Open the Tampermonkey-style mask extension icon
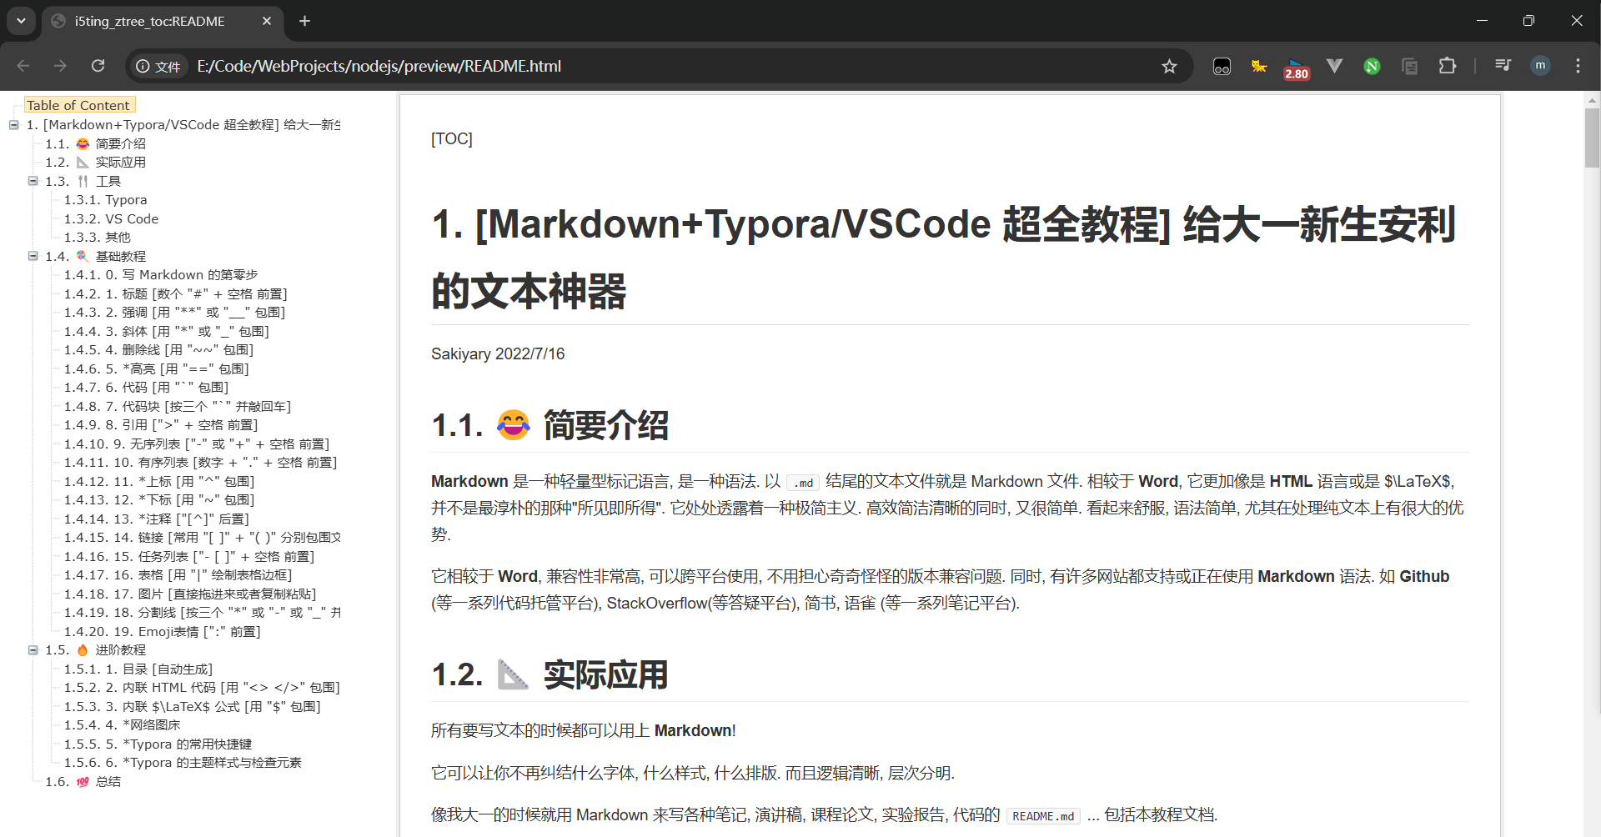Viewport: 1601px width, 837px height. point(1222,66)
